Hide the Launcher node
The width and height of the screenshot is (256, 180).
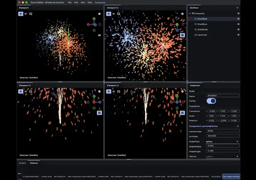coord(238,35)
